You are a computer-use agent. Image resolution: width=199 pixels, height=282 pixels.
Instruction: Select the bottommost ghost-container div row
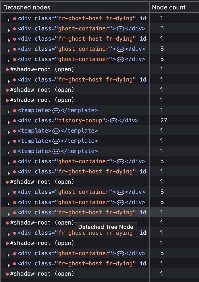pos(77,253)
